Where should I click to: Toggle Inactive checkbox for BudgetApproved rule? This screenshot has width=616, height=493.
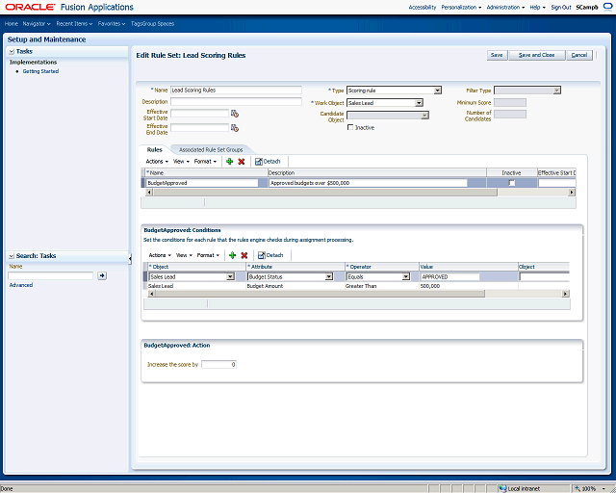pos(511,183)
